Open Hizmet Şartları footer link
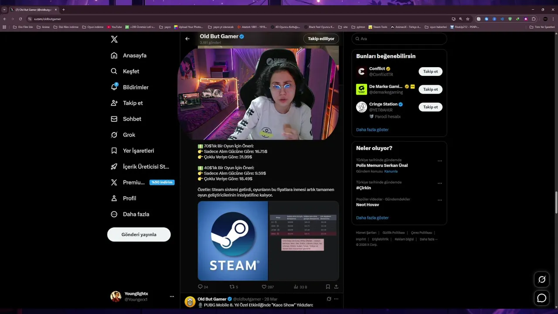The height and width of the screenshot is (314, 558). tap(366, 233)
